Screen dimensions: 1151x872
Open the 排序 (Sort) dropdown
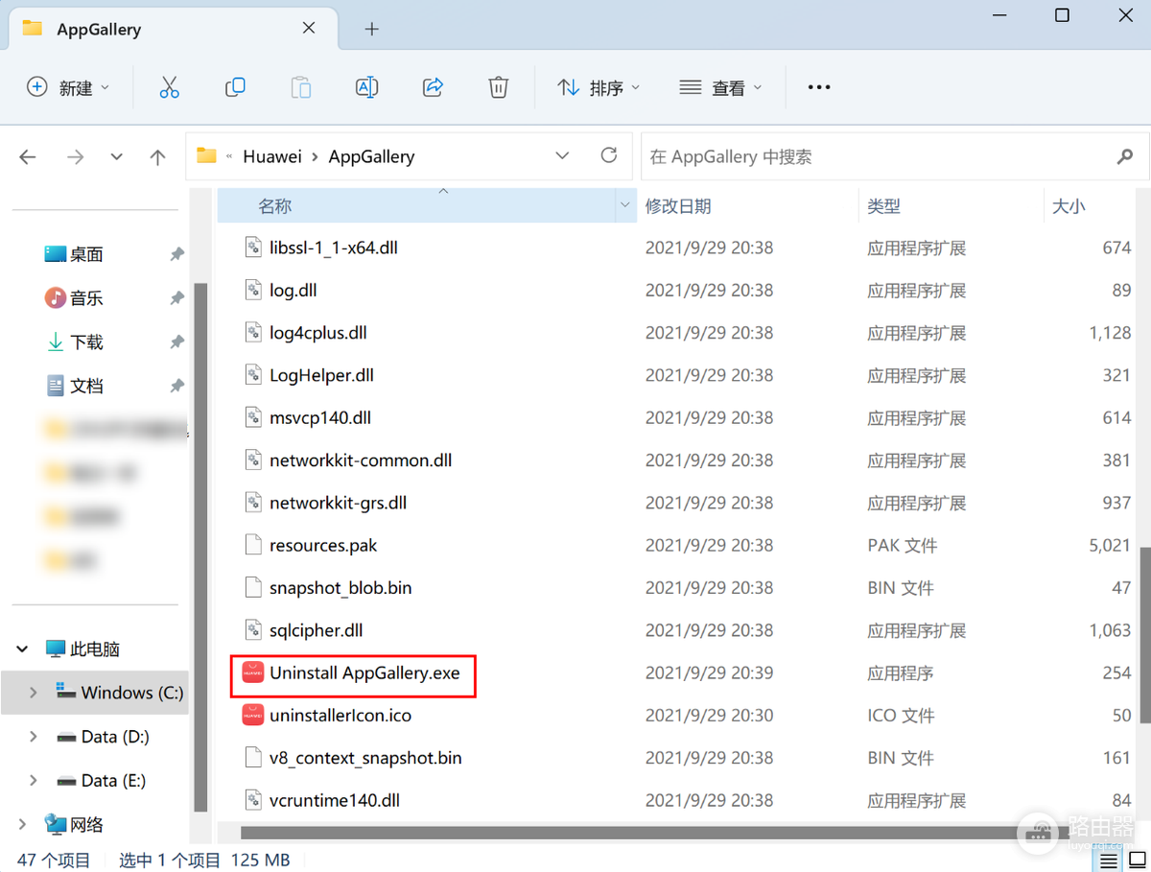(599, 87)
